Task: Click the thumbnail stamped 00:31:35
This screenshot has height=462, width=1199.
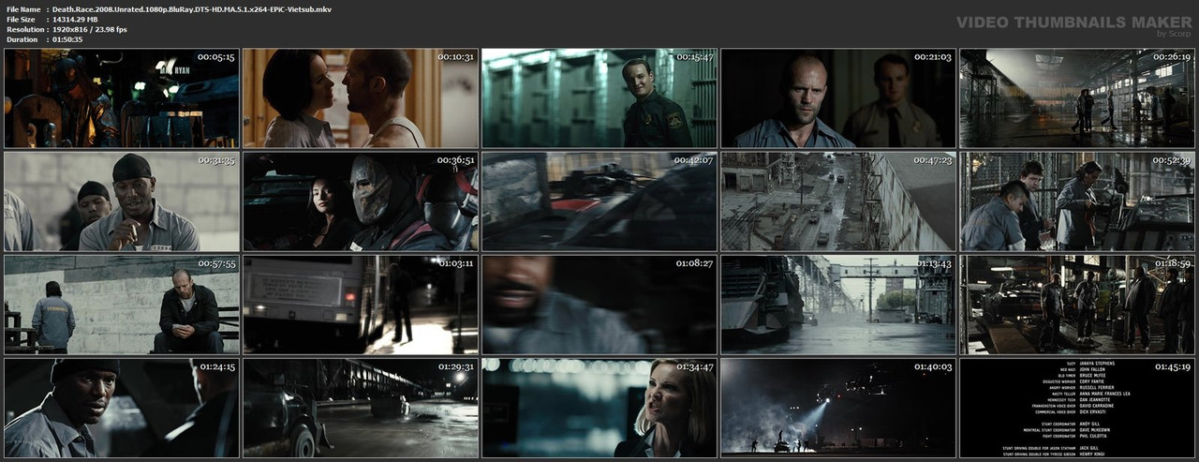Action: click(x=122, y=201)
